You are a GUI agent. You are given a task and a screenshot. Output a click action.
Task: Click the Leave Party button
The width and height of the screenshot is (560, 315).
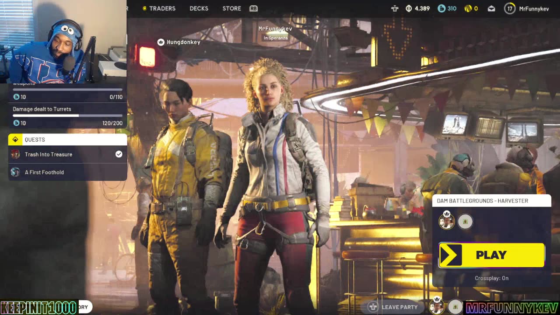393,307
